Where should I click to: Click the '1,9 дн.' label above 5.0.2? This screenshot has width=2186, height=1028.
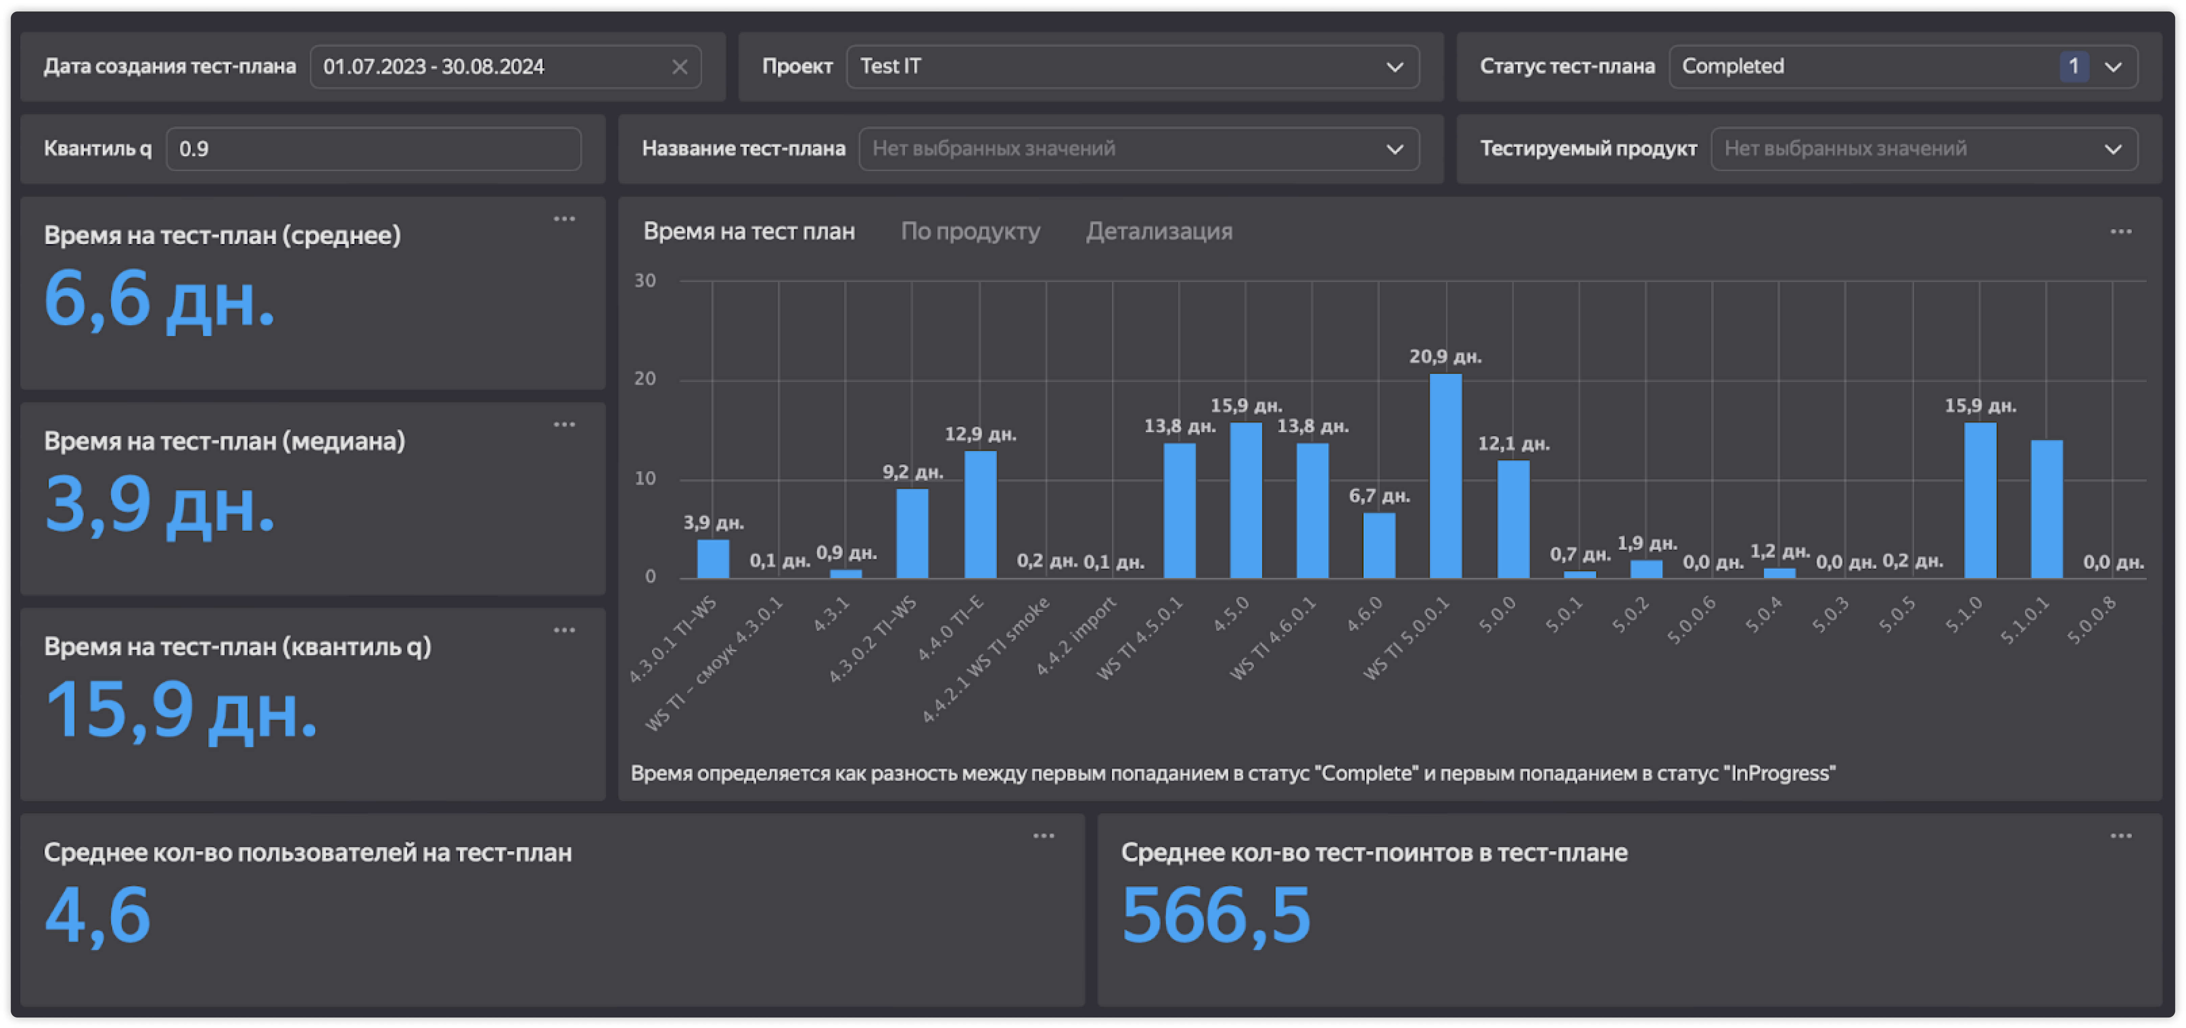[1647, 544]
